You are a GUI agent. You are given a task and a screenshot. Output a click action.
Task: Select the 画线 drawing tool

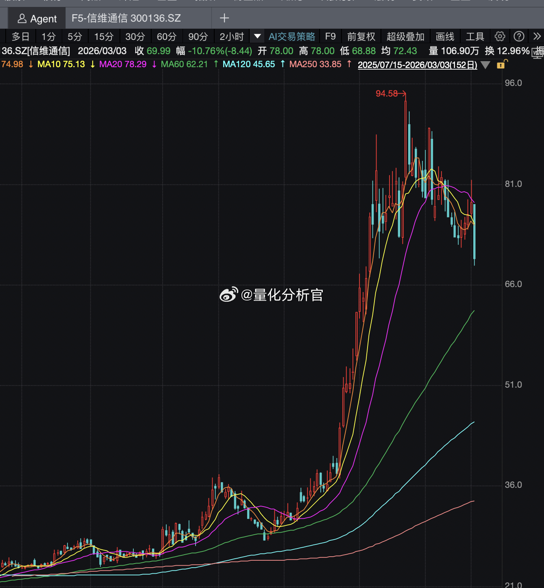(x=445, y=36)
